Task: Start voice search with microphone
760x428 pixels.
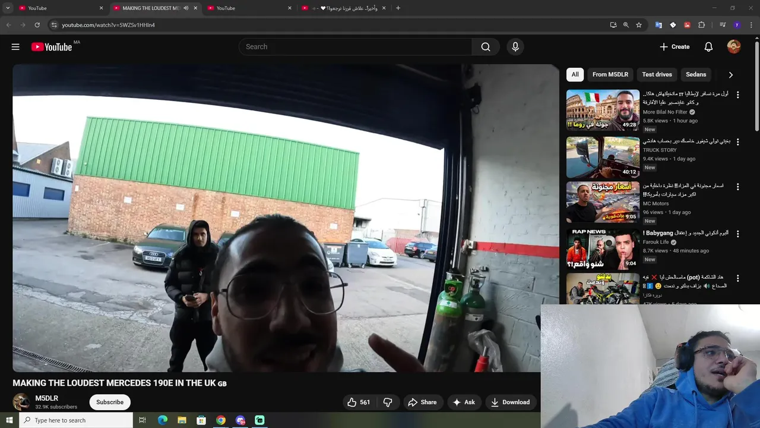Action: tap(515, 47)
